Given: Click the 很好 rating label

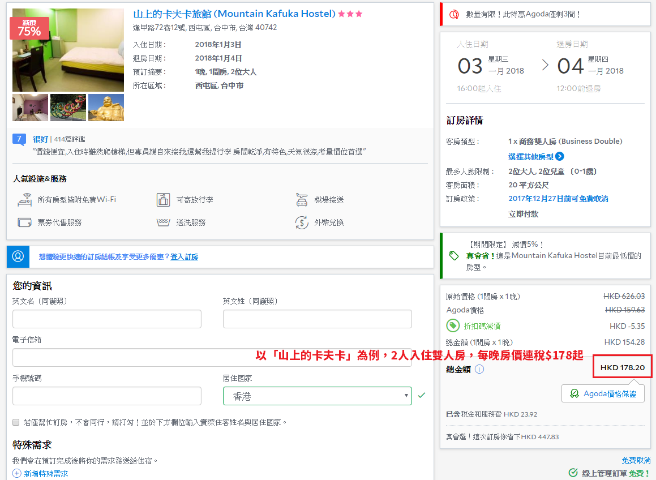Looking at the screenshot, I should click(40, 139).
